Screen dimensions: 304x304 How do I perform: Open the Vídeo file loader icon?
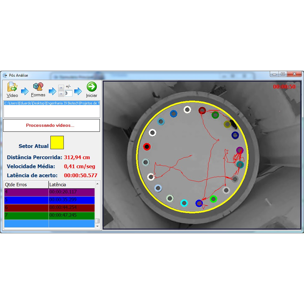[12, 88]
